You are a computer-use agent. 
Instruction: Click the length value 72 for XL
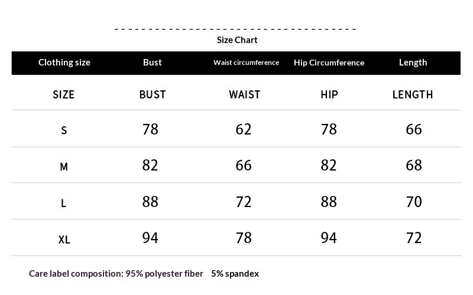(414, 238)
